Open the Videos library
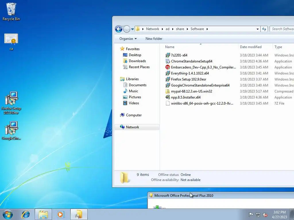 click(x=134, y=103)
